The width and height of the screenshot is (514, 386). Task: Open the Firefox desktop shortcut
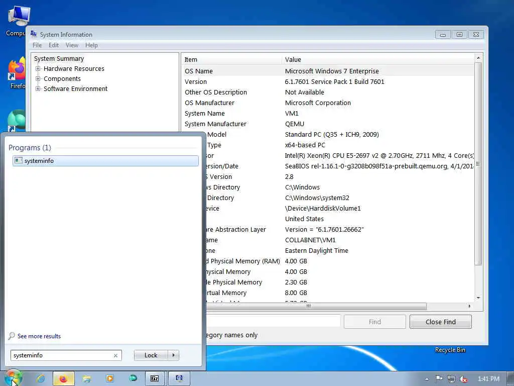[x=17, y=73]
